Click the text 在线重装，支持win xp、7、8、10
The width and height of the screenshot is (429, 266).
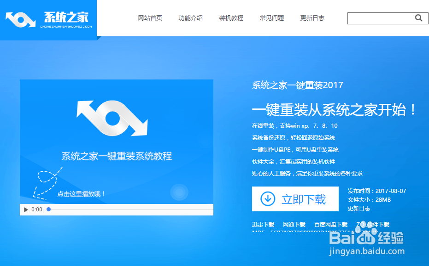294,126
